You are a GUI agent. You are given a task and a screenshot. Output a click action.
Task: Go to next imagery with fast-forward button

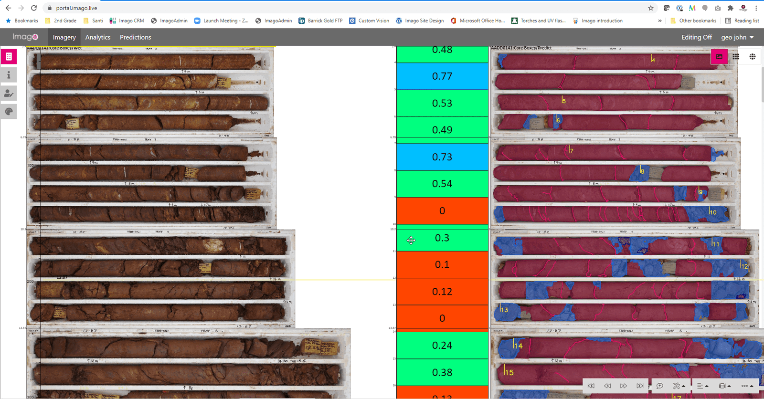pos(623,386)
